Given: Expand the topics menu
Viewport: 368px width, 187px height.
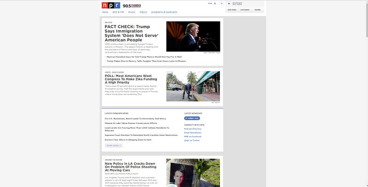Looking at the screenshot, I should (143, 12).
